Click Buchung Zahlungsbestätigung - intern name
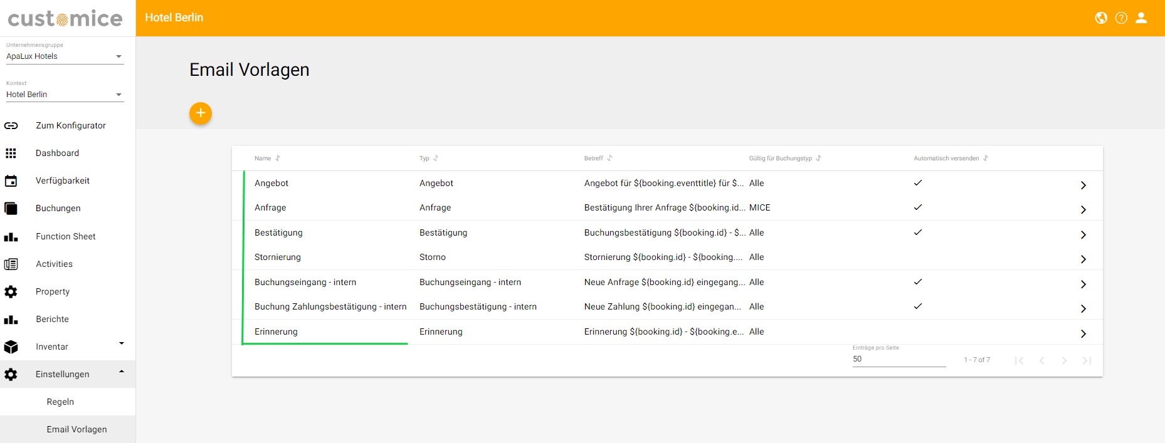 click(330, 306)
